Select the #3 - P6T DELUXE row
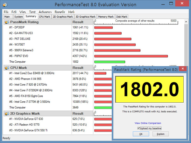191x143 pixels. click(48, 39)
